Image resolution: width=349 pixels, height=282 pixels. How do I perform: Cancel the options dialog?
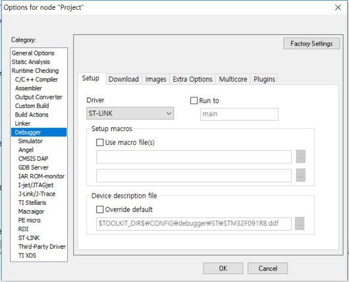268,268
